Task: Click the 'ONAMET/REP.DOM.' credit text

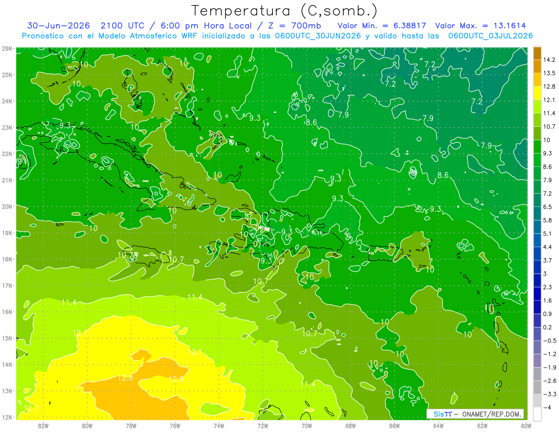Action: click(x=491, y=414)
